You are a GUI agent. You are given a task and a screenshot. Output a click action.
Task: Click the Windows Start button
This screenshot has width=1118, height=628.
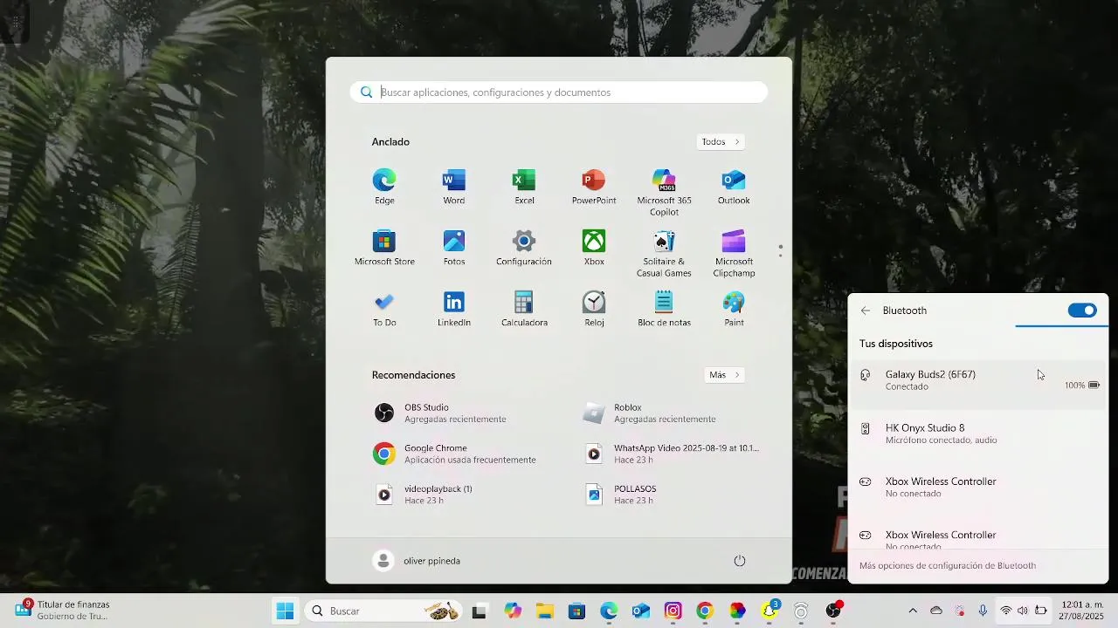[x=285, y=611]
